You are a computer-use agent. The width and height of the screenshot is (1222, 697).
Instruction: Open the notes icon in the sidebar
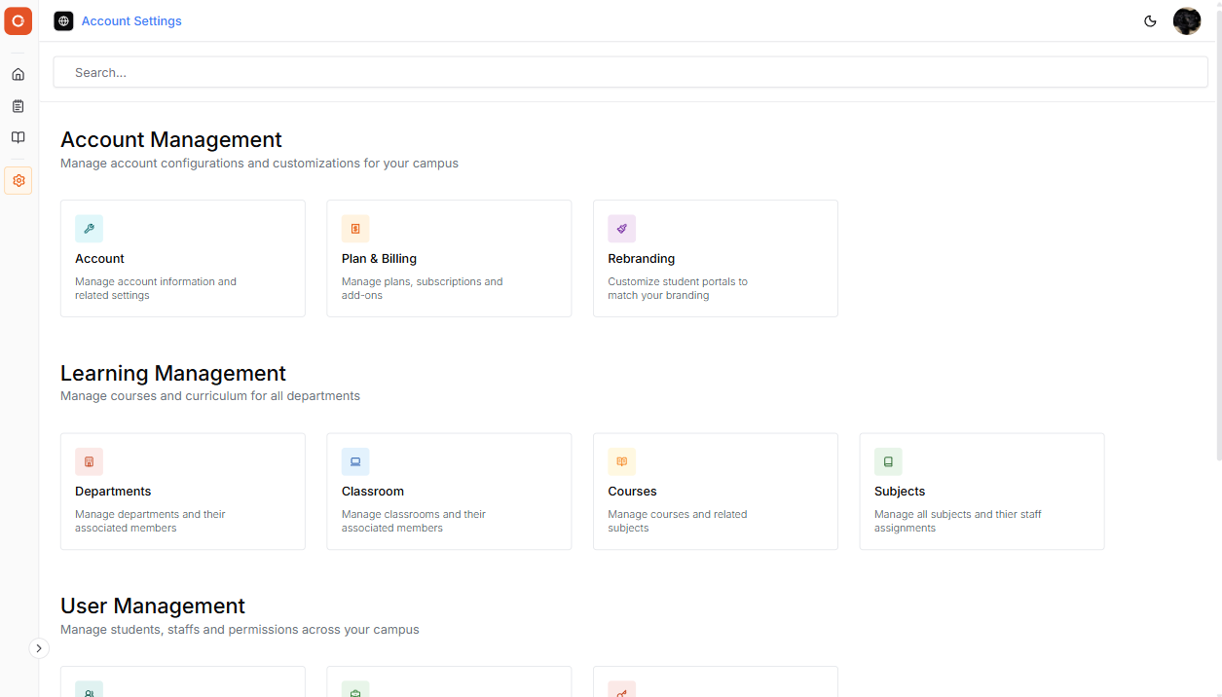tap(18, 105)
